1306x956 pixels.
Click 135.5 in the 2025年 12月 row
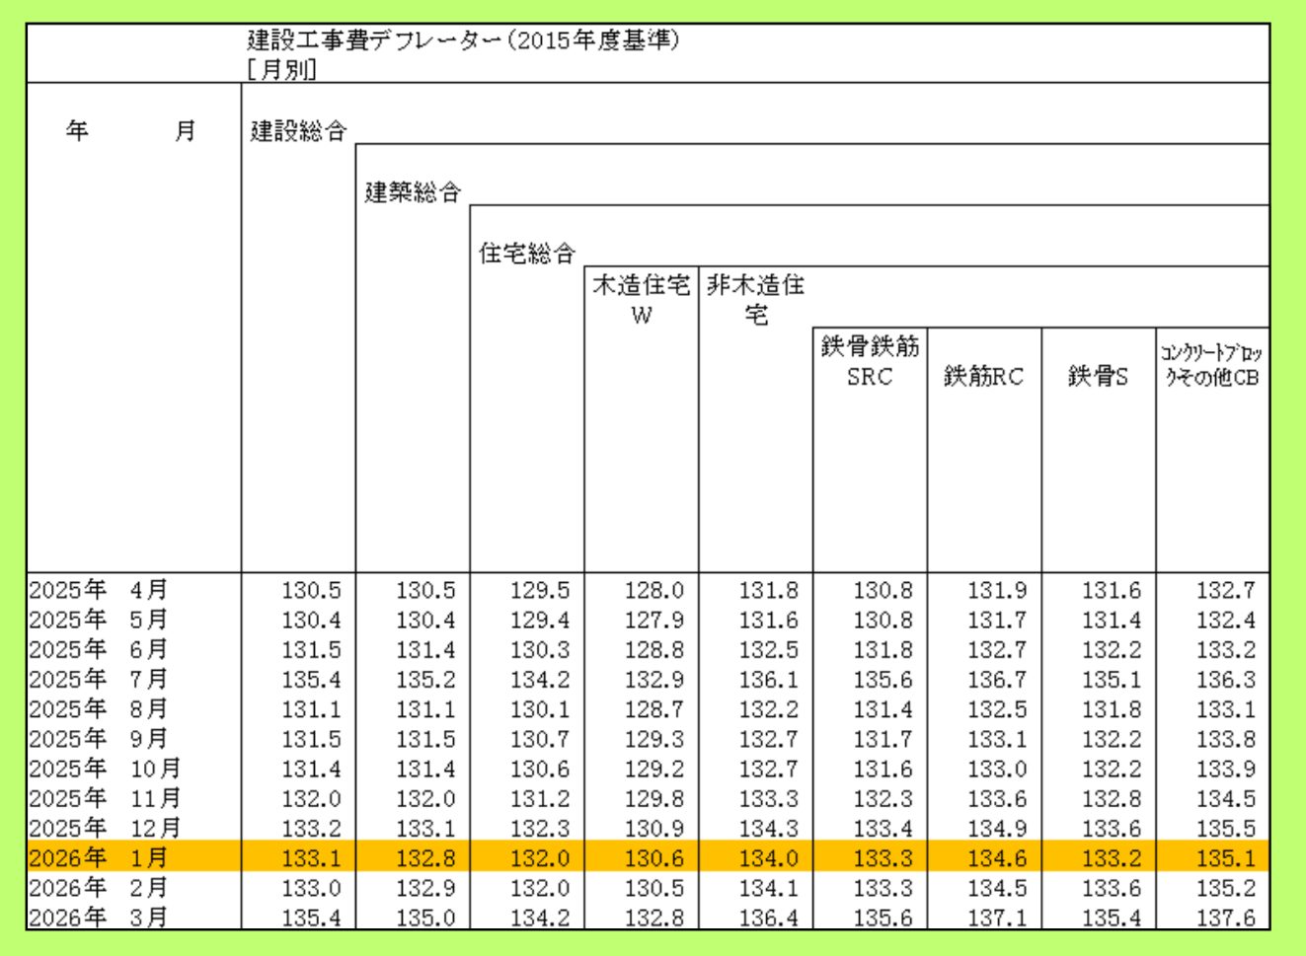click(x=1226, y=828)
